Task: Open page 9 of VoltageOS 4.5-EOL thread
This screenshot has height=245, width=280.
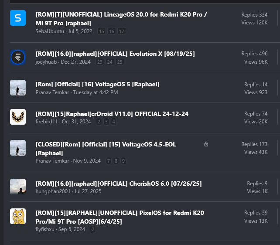Action: click(x=123, y=161)
